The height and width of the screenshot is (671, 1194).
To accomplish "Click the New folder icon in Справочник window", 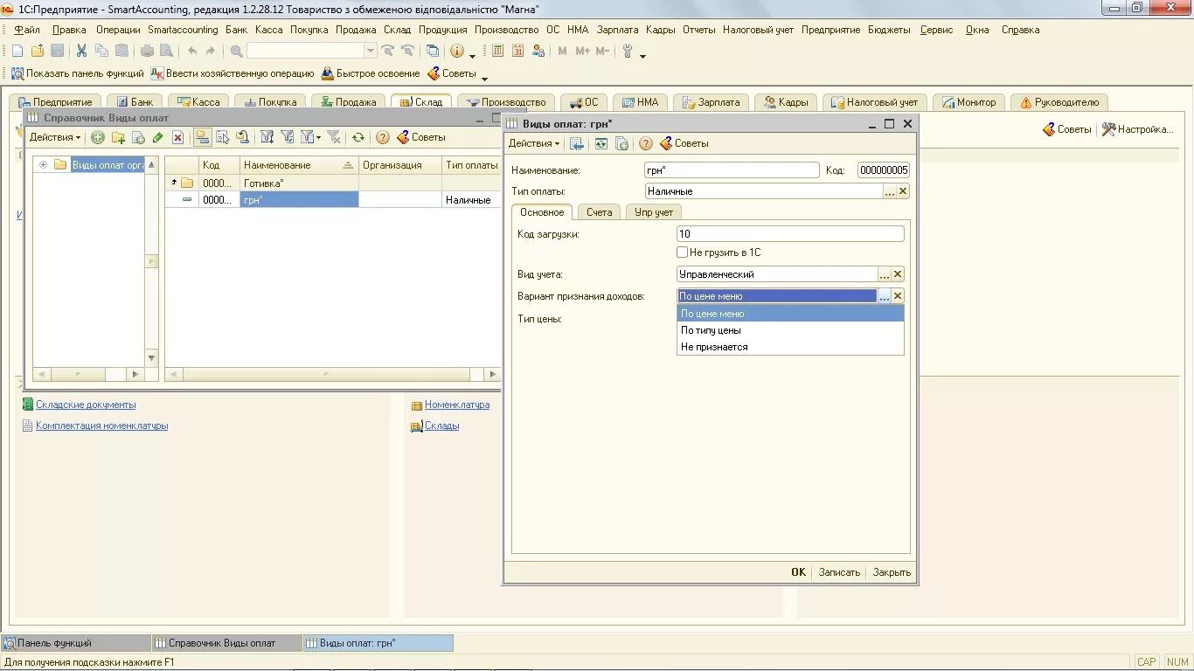I will click(x=118, y=137).
